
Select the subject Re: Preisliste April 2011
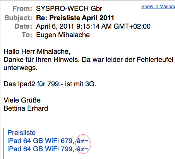(x=75, y=18)
